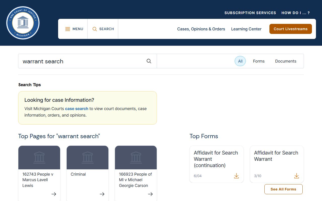This screenshot has width=322, height=201.
Task: Select the All filter tab
Action: pyautogui.click(x=240, y=61)
